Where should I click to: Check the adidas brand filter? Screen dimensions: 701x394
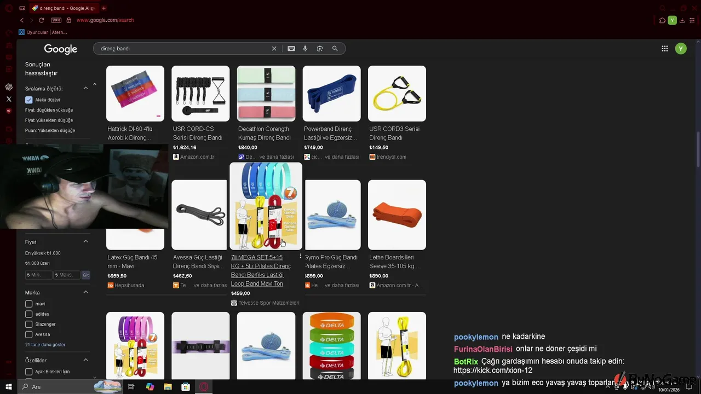coord(29,314)
